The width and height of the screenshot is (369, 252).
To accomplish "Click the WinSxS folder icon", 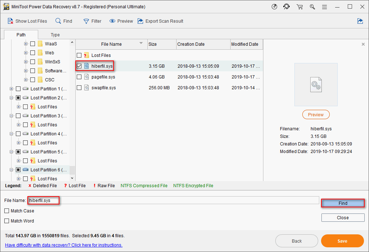I will 40,62.
